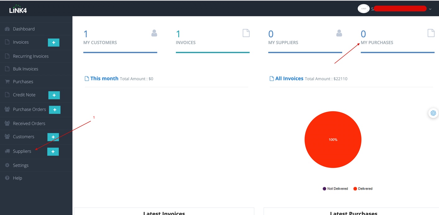The width and height of the screenshot is (439, 215).
Task: Add a new supplier with plus button
Action: tap(53, 152)
